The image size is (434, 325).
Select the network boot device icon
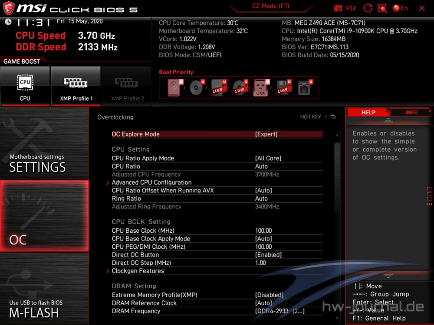(305, 88)
